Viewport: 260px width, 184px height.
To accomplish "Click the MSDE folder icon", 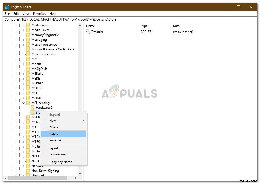I will click(28, 79).
